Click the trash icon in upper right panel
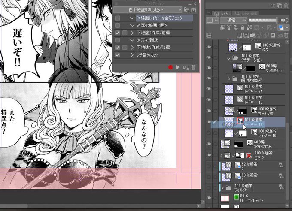The image size is (292, 211). (x=286, y=6)
